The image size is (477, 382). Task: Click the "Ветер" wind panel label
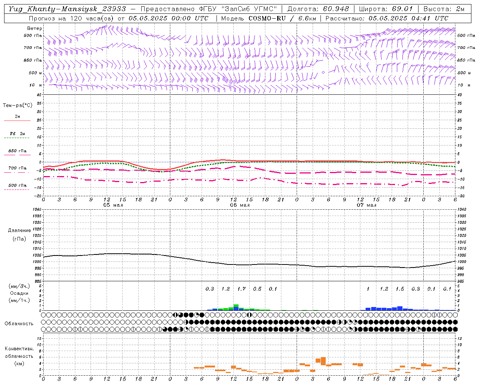35,28
